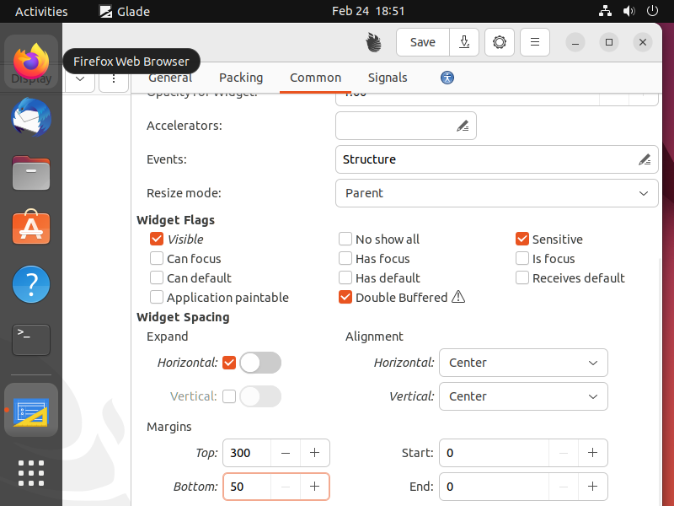Expand the Resize mode dropdown
Screen dimensions: 674x506
click(496, 193)
